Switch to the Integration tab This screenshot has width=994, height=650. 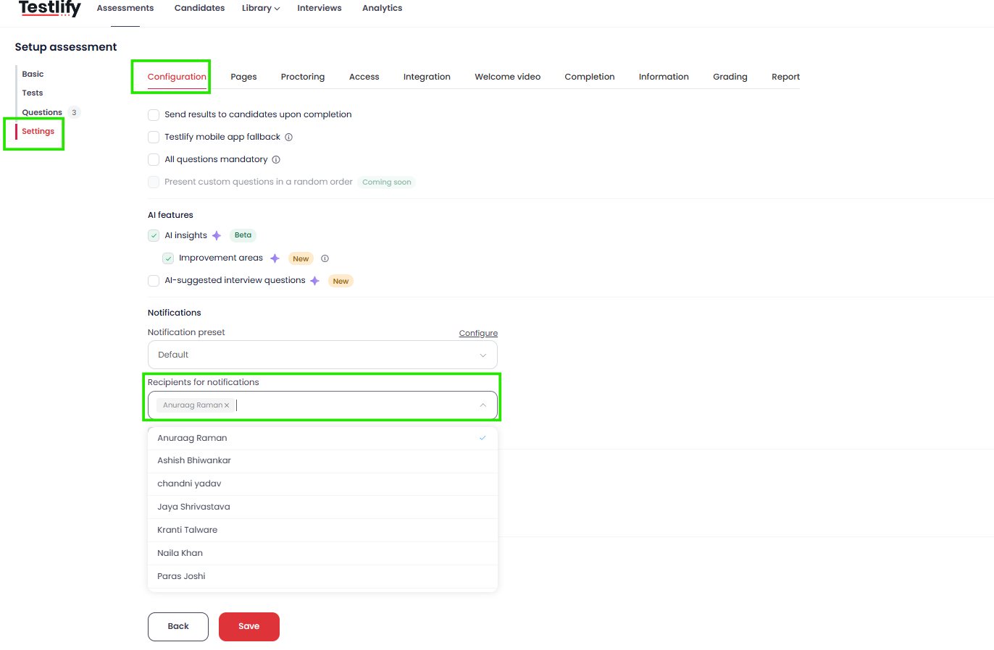coord(427,77)
